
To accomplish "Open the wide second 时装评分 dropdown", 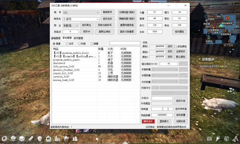I will click(174, 88).
